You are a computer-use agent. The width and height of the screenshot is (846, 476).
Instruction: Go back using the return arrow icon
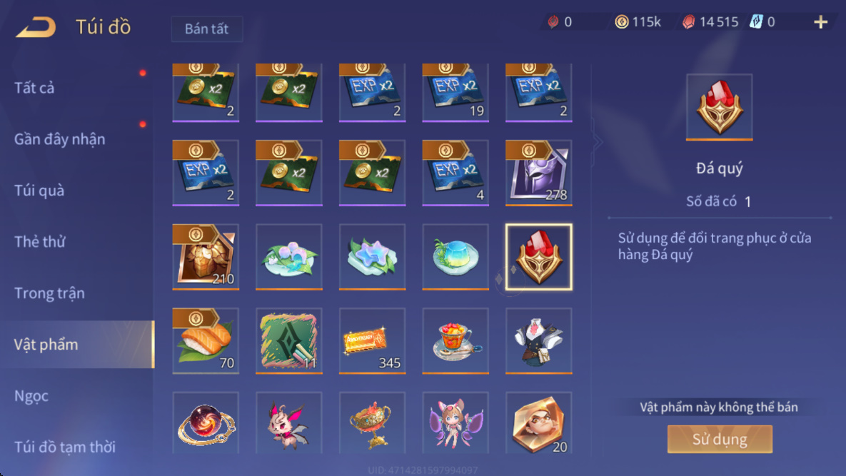36,27
